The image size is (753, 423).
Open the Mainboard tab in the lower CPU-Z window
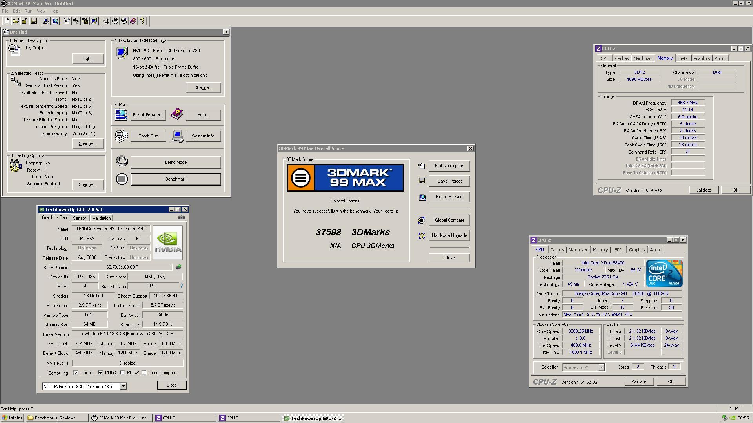[578, 250]
